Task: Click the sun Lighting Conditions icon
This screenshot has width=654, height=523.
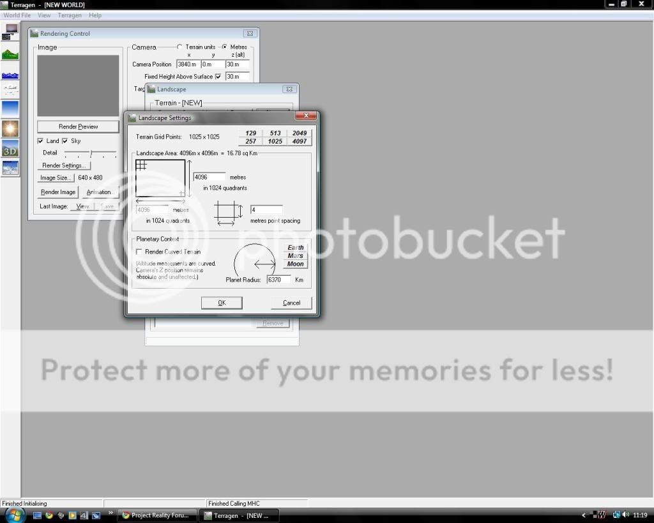Action: tap(10, 128)
